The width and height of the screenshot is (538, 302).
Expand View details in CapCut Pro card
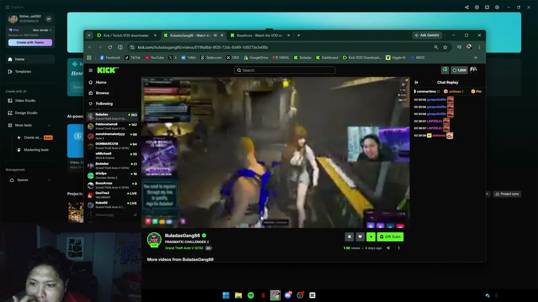(42, 30)
